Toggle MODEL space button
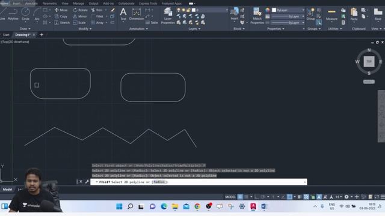The height and width of the screenshot is (216, 385). 230,197
